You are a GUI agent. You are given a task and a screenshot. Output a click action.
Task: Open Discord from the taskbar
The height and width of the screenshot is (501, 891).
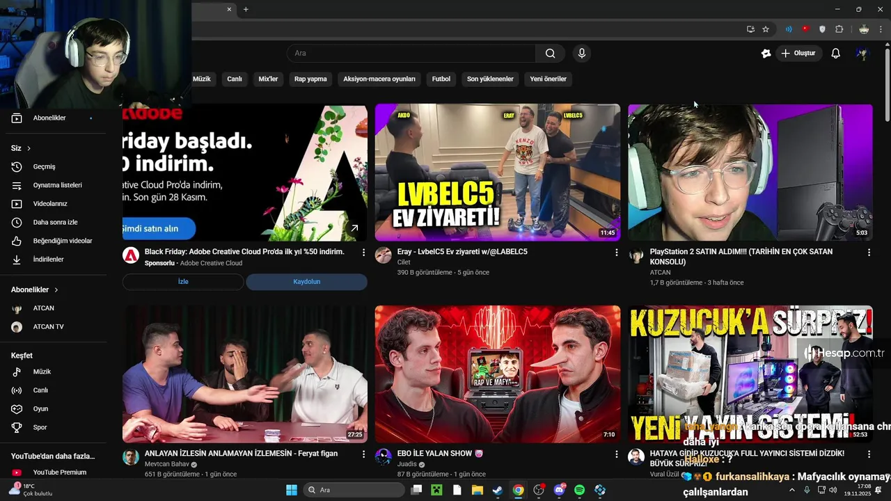click(559, 490)
